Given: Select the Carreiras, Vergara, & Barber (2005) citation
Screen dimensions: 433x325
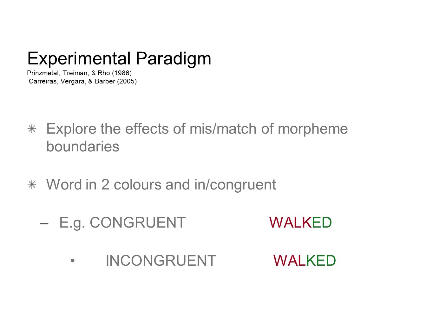Looking at the screenshot, I should coord(83,81).
